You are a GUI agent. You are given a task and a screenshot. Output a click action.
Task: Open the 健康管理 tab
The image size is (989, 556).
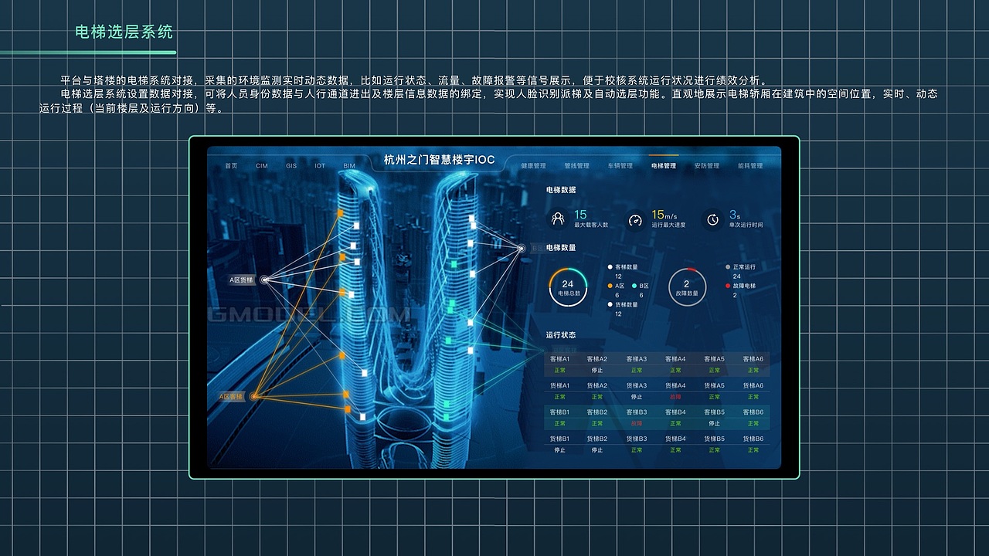click(x=533, y=166)
